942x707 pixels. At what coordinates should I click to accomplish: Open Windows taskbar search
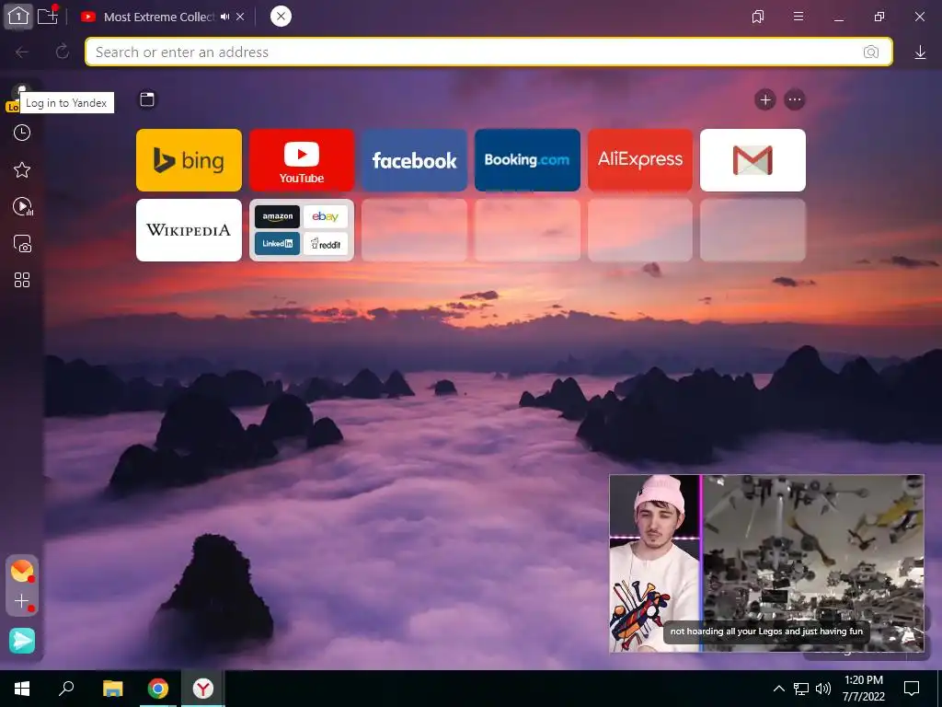coord(66,689)
